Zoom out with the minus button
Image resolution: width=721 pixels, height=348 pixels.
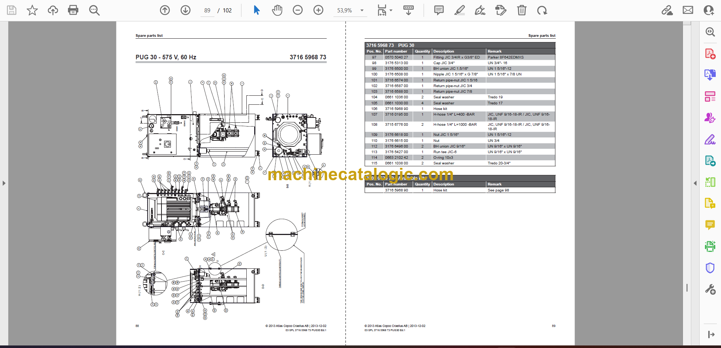[298, 10]
